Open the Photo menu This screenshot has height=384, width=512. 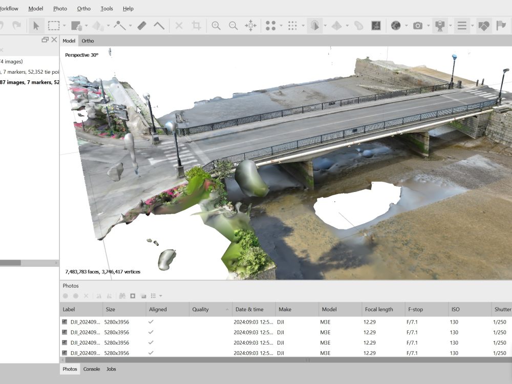click(60, 9)
